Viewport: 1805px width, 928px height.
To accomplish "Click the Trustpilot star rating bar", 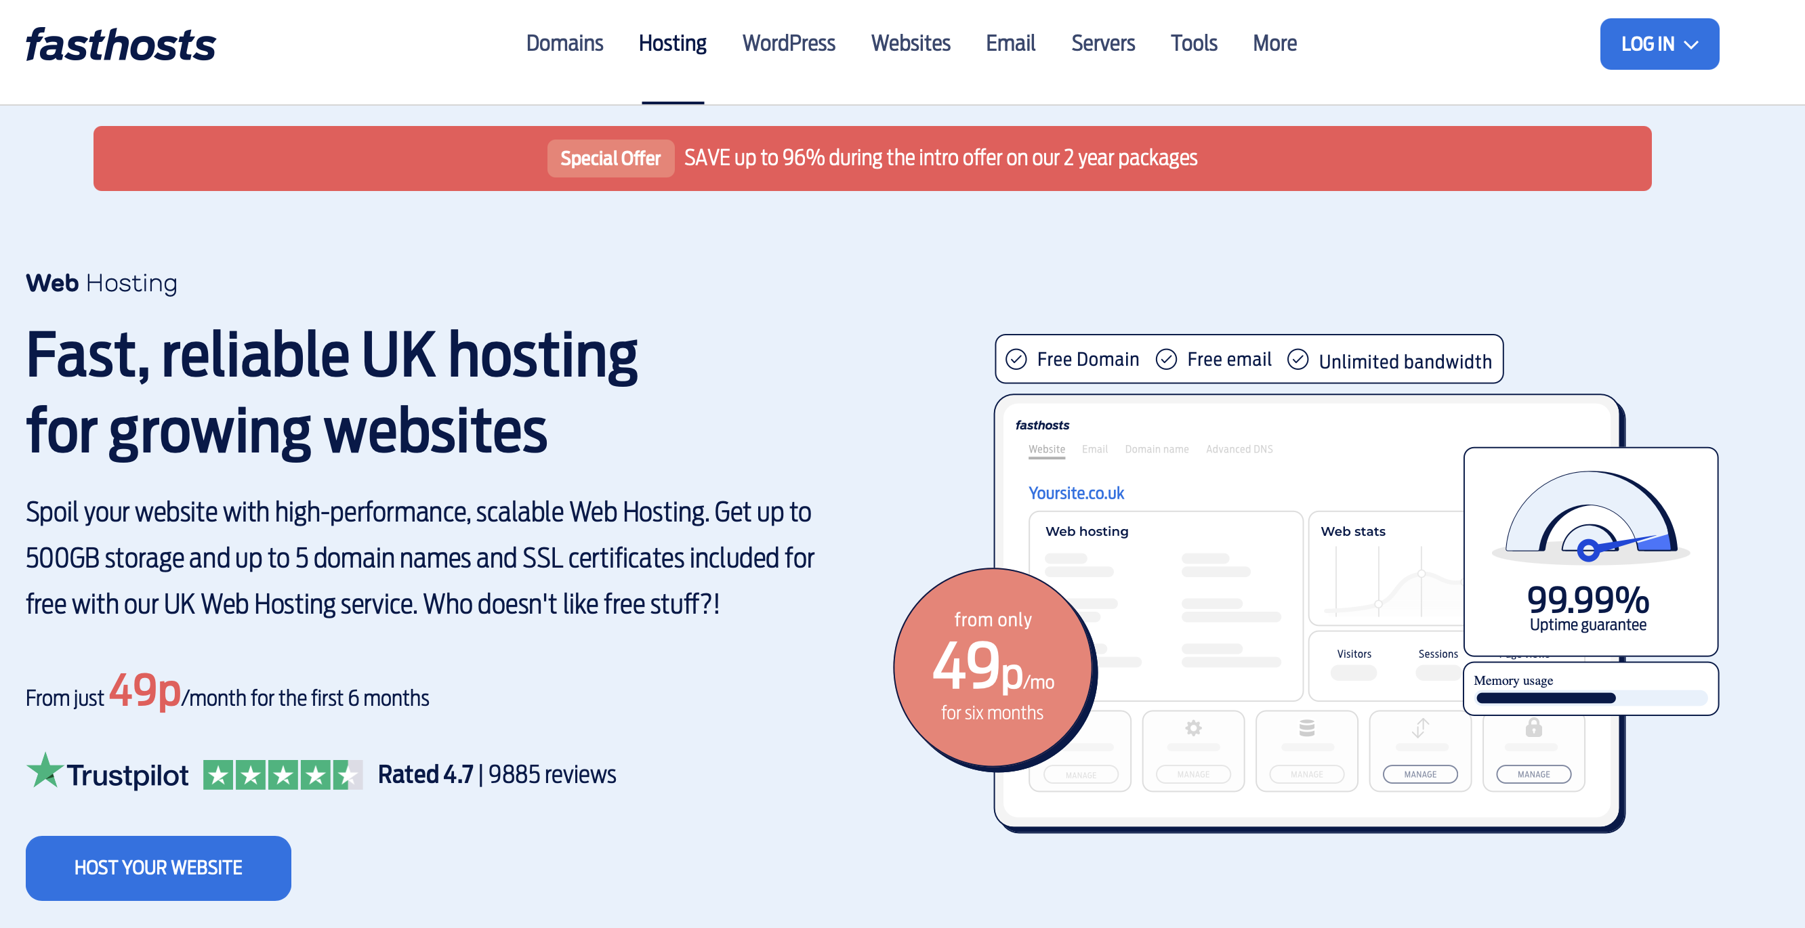I will click(x=283, y=775).
